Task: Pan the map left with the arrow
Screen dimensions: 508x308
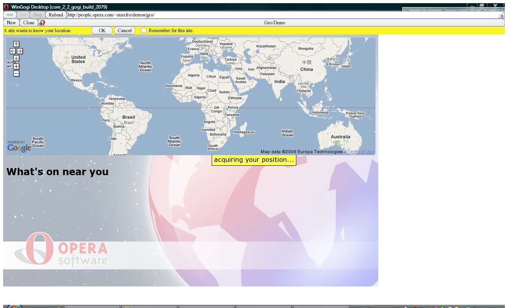Action: pyautogui.click(x=13, y=51)
